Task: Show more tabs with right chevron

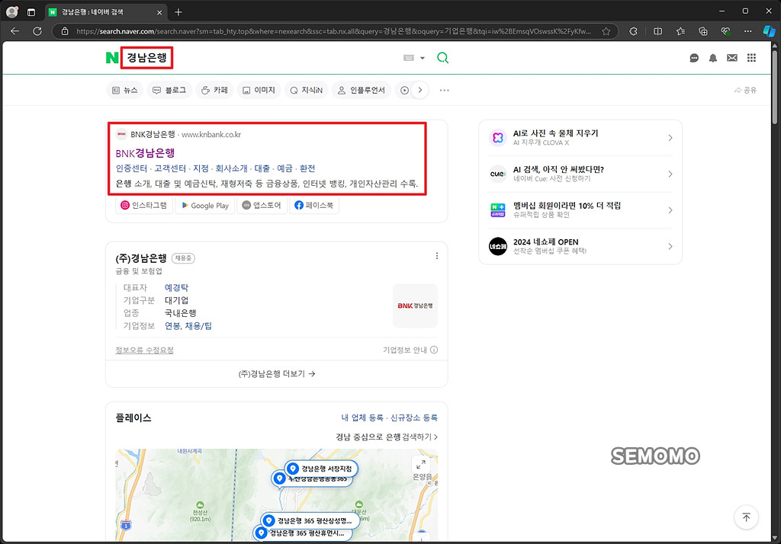Action: click(420, 90)
